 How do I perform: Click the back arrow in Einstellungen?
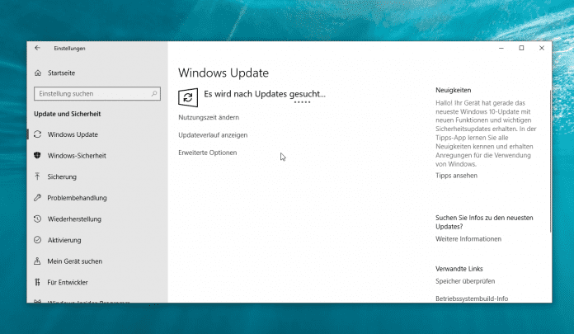37,49
